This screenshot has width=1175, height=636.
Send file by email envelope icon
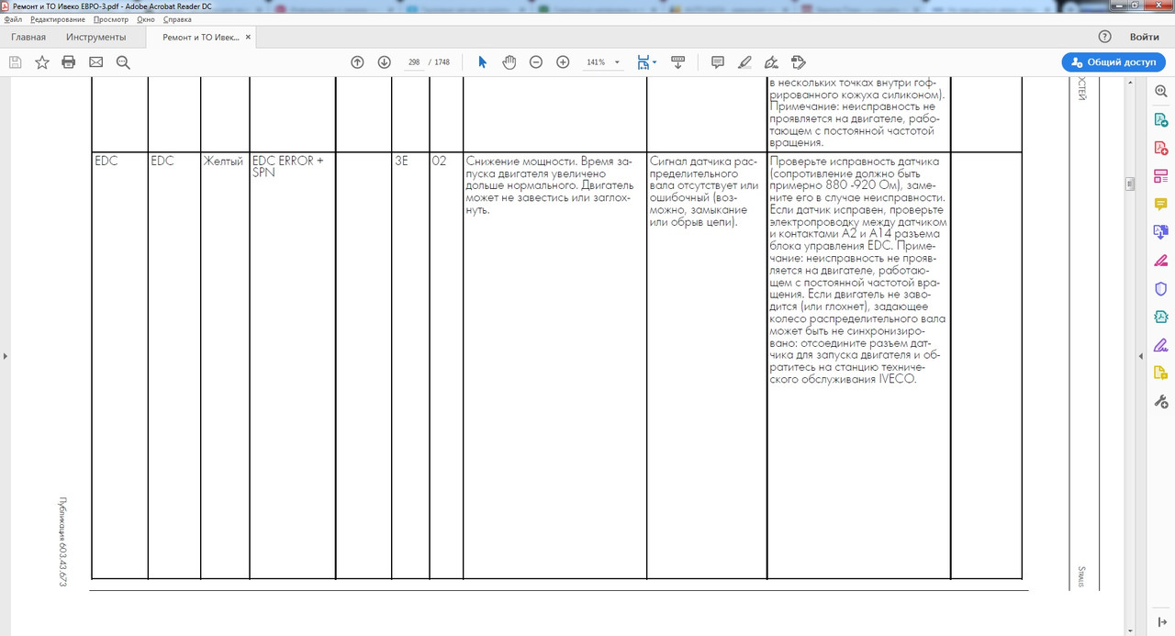tap(95, 62)
